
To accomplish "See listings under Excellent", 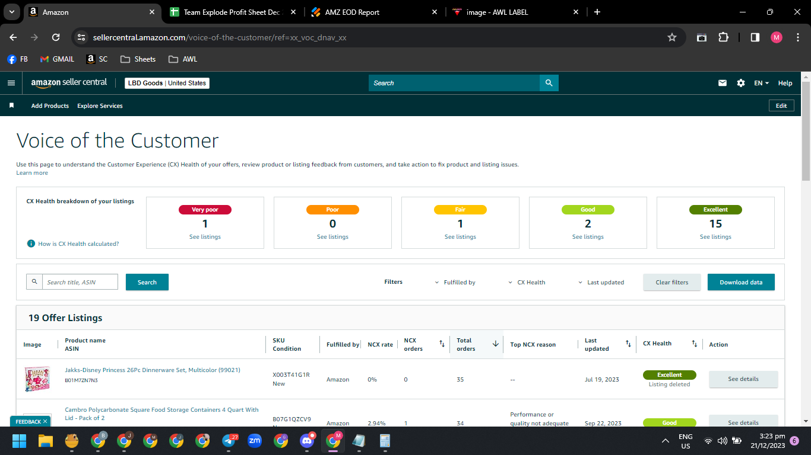I will pos(715,237).
